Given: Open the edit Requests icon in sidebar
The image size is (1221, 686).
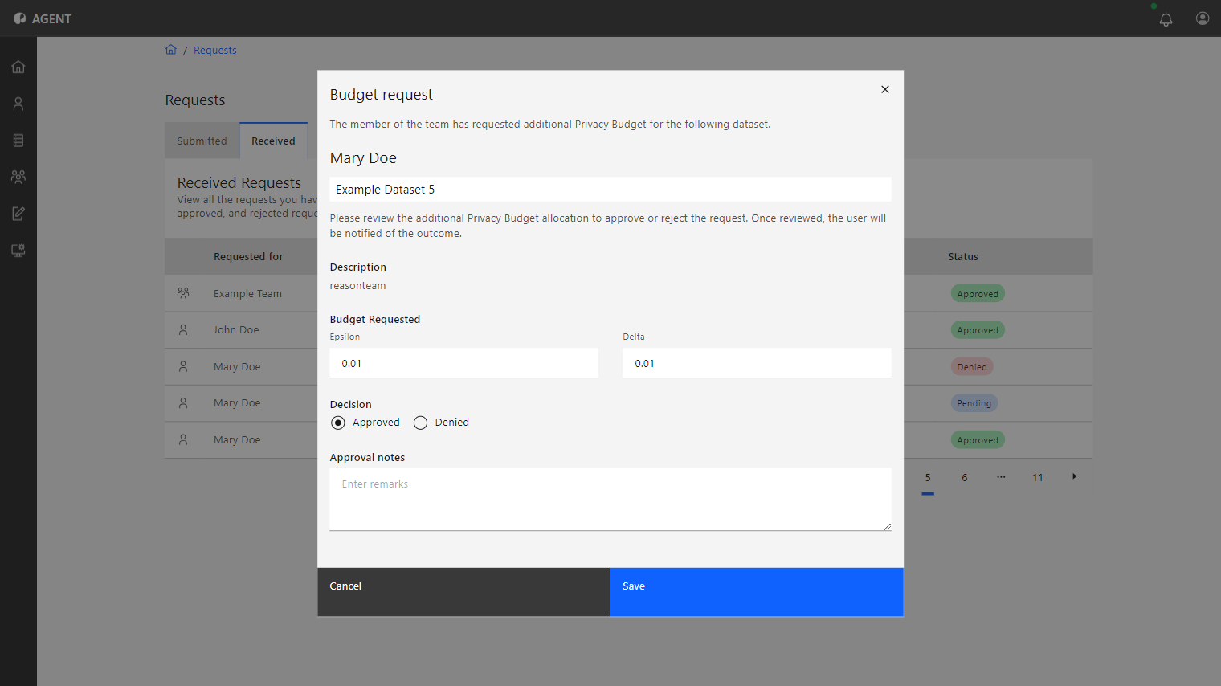Looking at the screenshot, I should click(18, 214).
